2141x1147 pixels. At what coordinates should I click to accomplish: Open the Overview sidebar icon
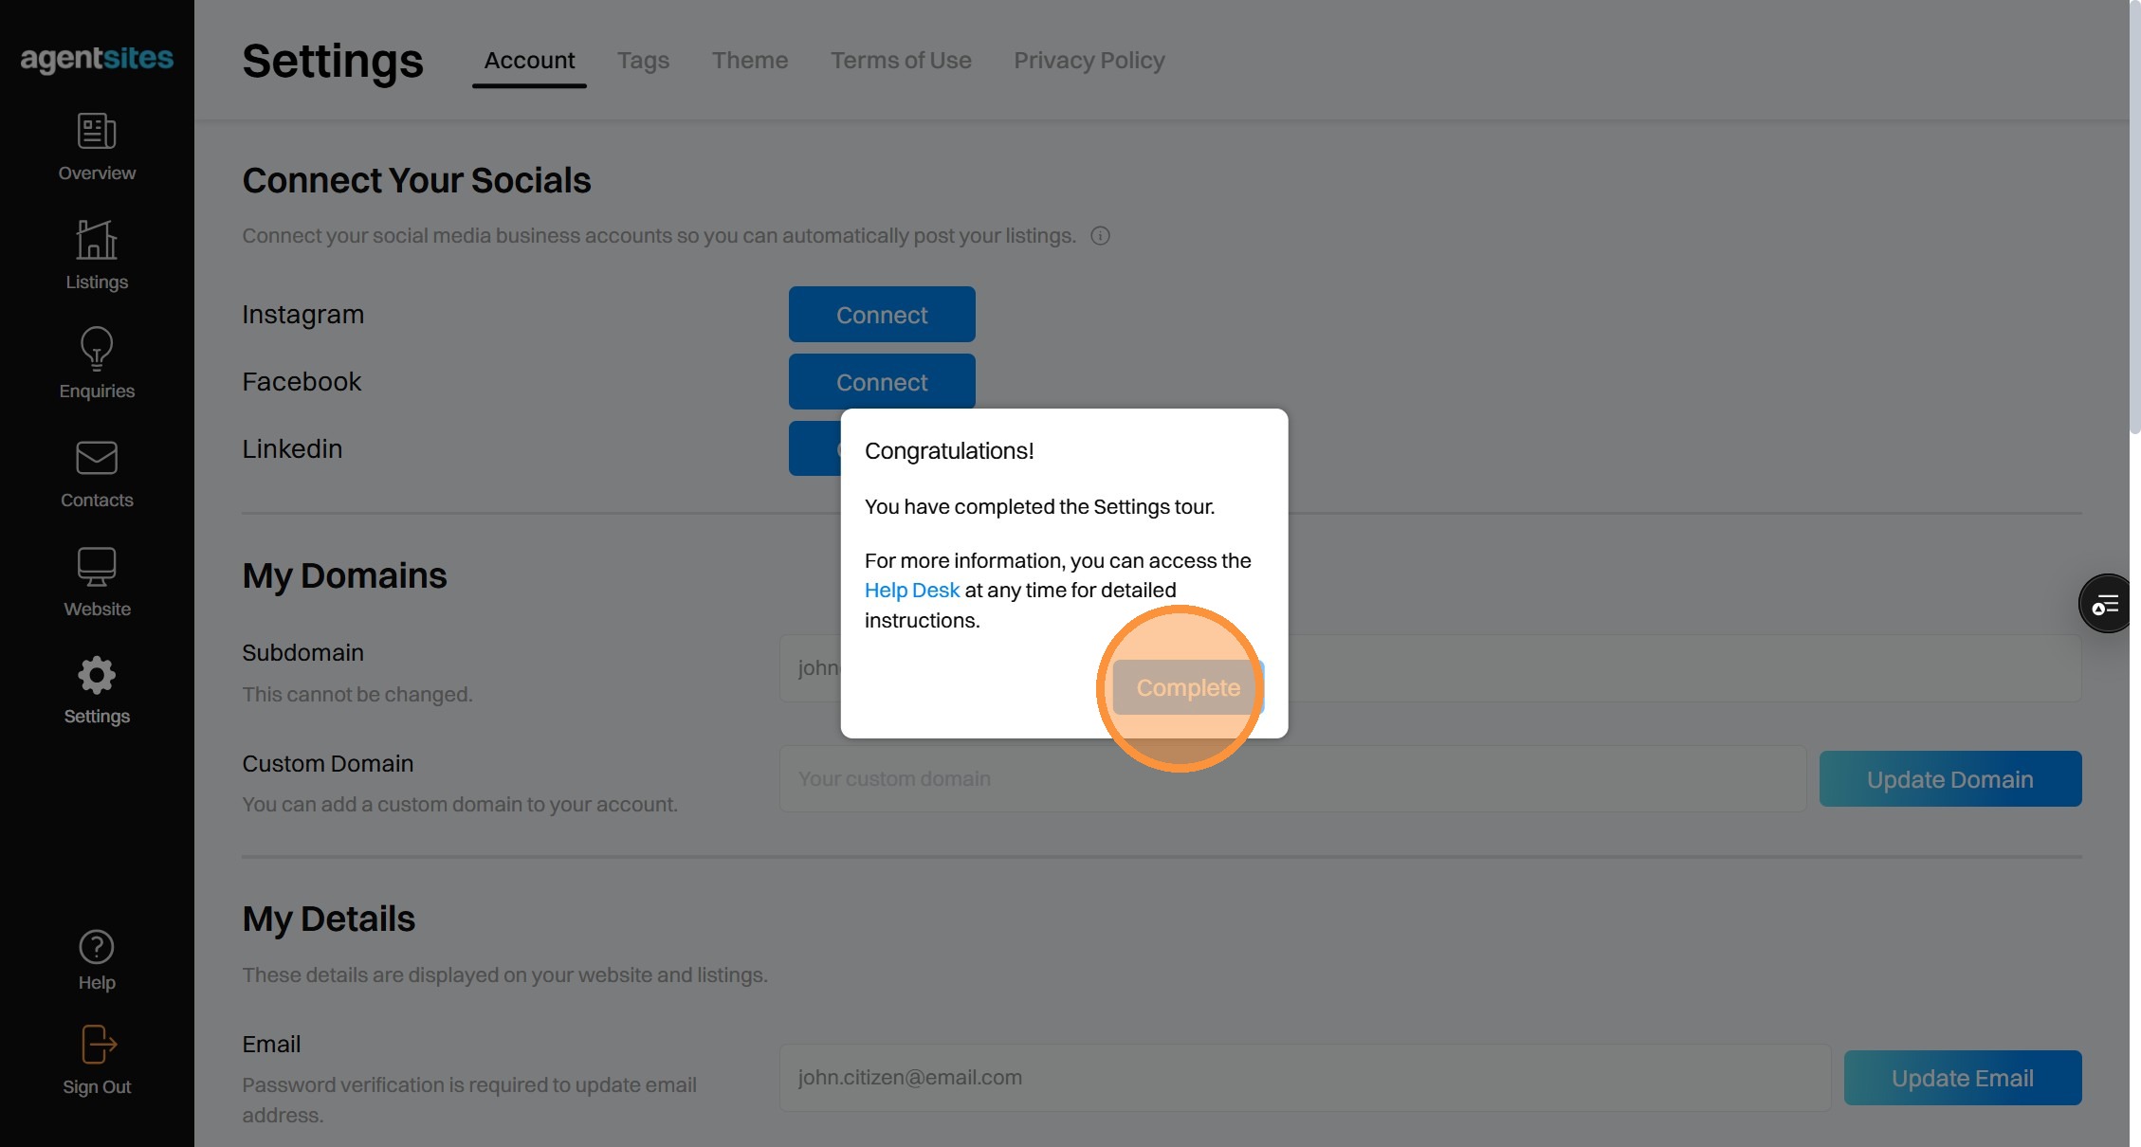tap(97, 132)
